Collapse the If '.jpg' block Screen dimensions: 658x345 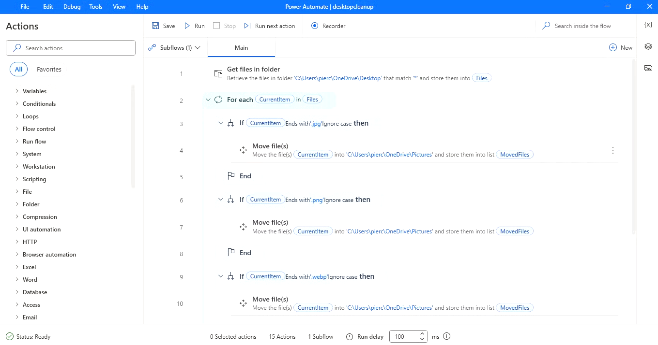pos(221,123)
